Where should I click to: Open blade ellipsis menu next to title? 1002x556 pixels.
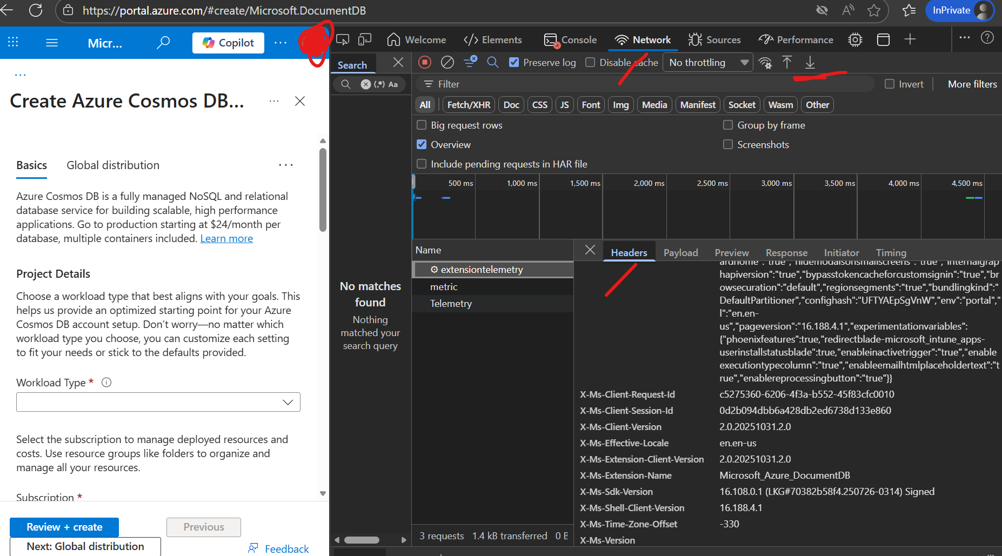(274, 101)
